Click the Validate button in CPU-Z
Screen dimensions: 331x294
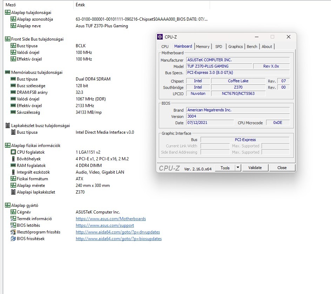pos(255,168)
